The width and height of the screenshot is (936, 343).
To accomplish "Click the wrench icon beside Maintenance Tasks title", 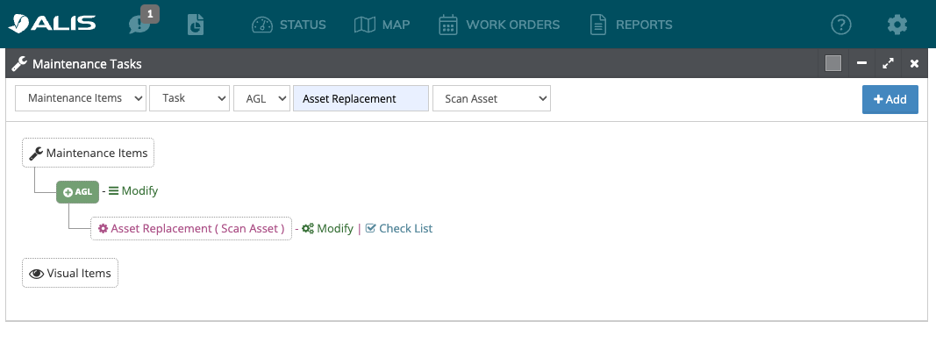I will click(x=19, y=63).
